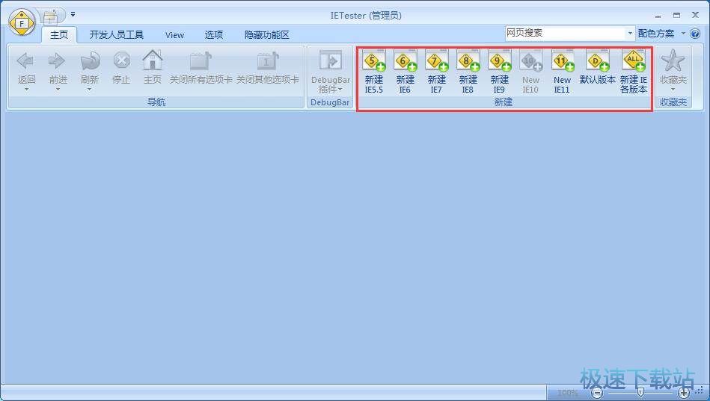The image size is (710, 401).
Task: Create a new IE6 tab
Action: (x=405, y=72)
